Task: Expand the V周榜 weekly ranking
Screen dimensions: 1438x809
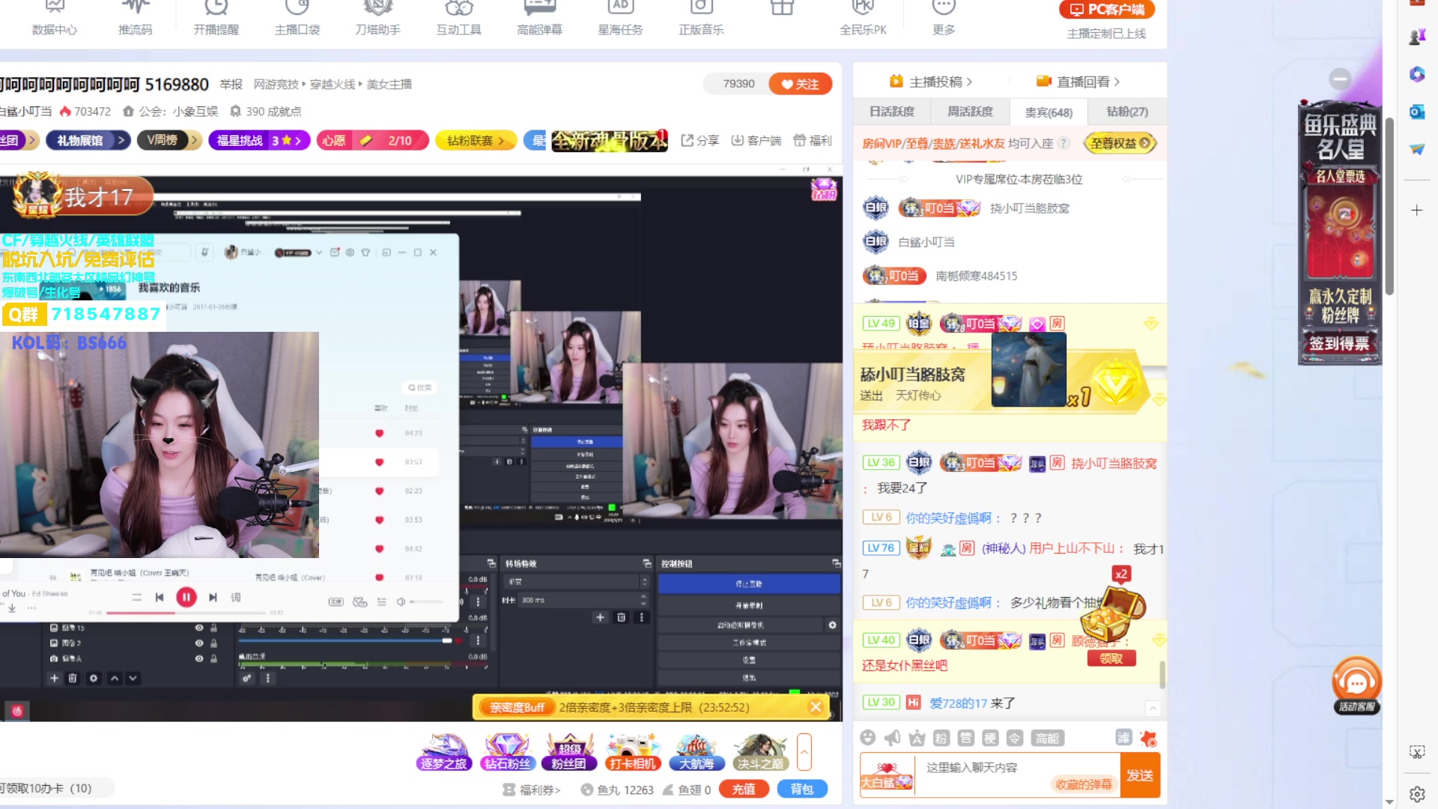Action: click(170, 140)
